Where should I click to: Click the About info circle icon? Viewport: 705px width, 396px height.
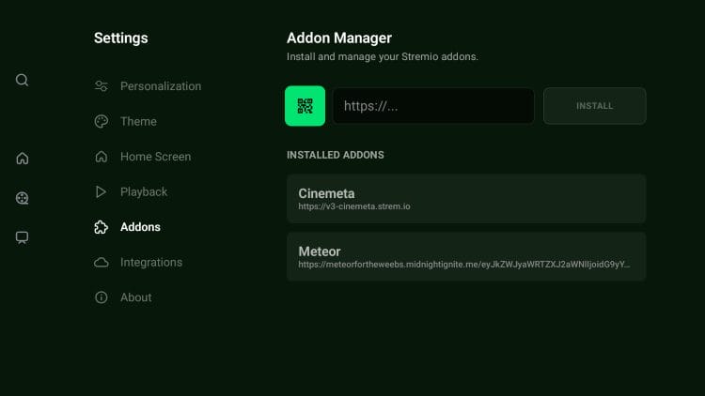click(x=102, y=297)
